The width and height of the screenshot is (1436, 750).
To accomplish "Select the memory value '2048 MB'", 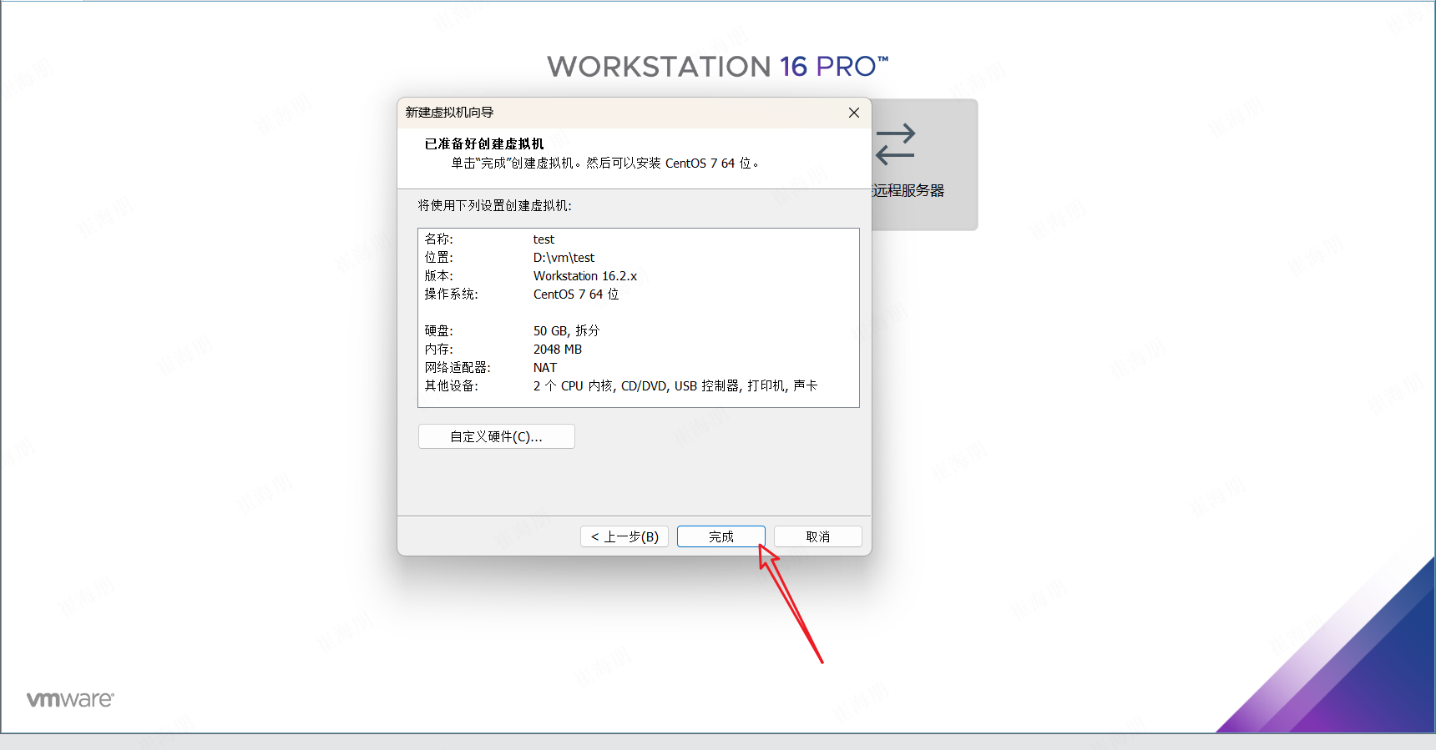I will 558,350.
